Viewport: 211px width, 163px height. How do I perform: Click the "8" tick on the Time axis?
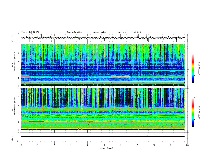tap(154, 145)
